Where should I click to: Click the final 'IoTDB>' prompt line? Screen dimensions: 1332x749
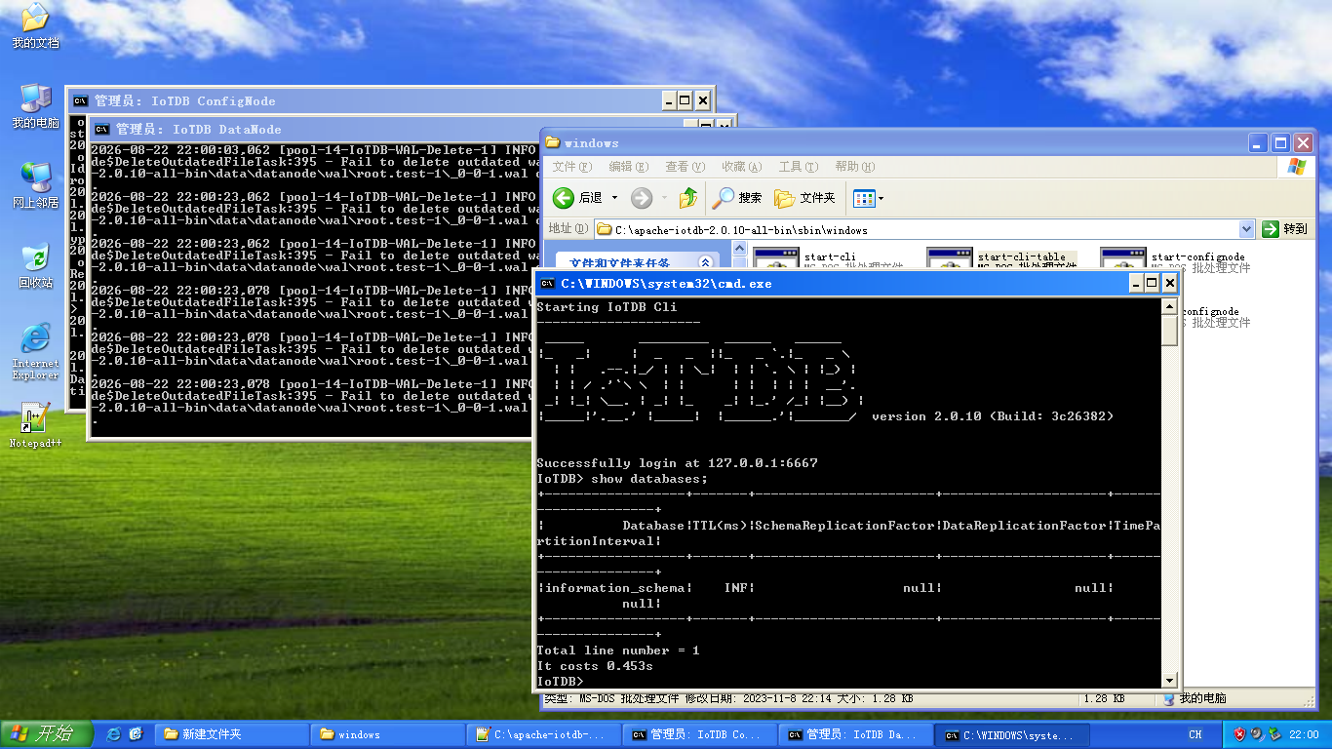560,682
